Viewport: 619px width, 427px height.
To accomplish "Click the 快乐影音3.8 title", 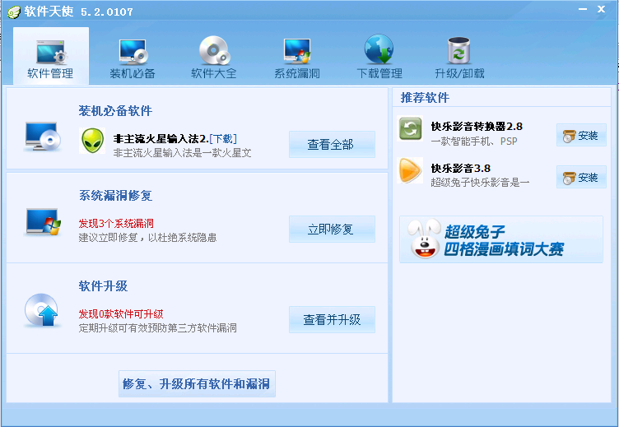I will click(461, 168).
